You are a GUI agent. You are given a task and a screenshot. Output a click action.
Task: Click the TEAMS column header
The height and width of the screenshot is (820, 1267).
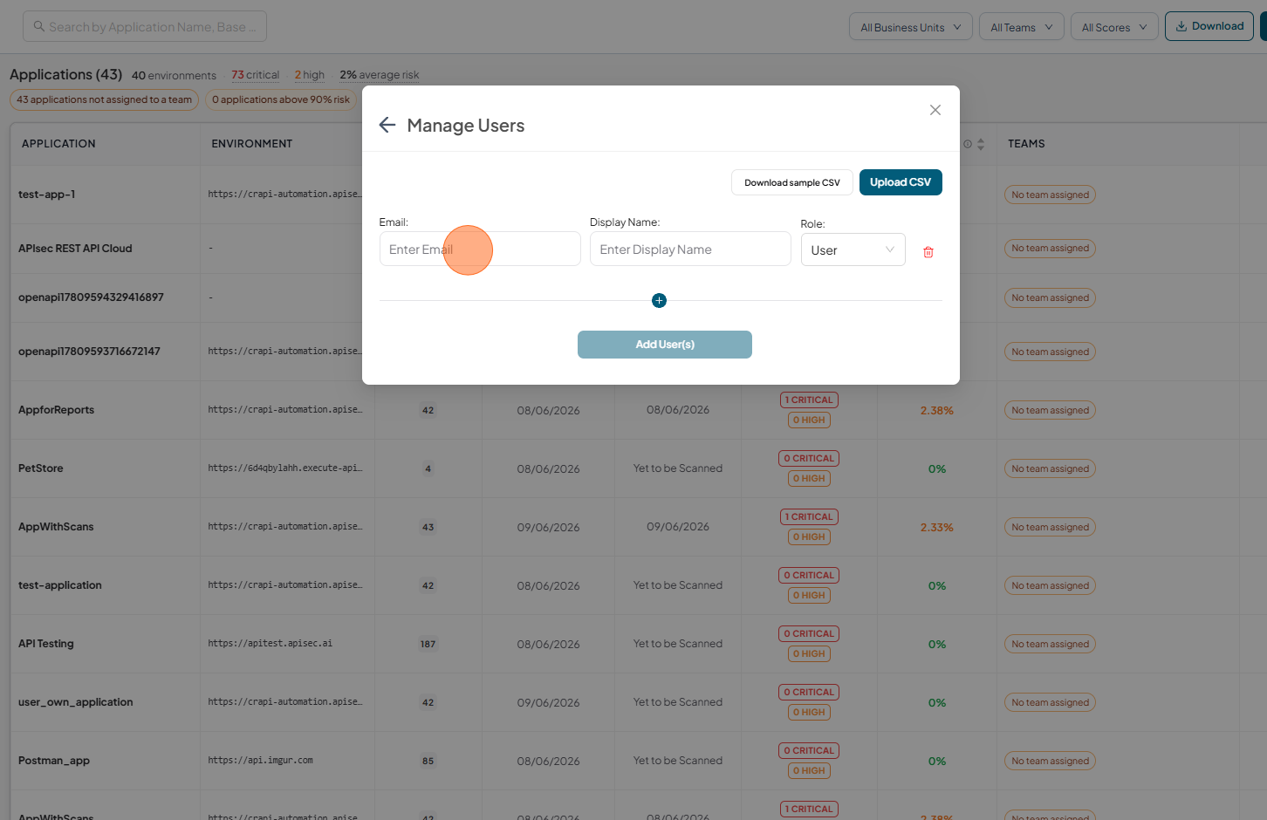click(1026, 144)
